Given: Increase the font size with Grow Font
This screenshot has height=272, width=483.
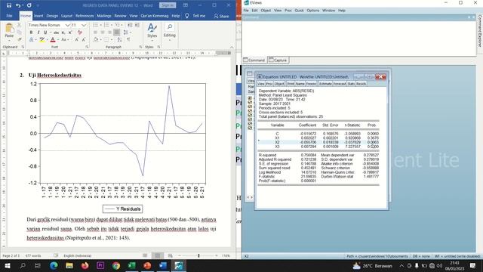Looking at the screenshot, I should tap(76, 39).
